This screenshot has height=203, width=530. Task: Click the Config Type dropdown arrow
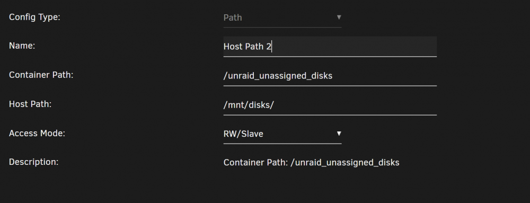339,17
